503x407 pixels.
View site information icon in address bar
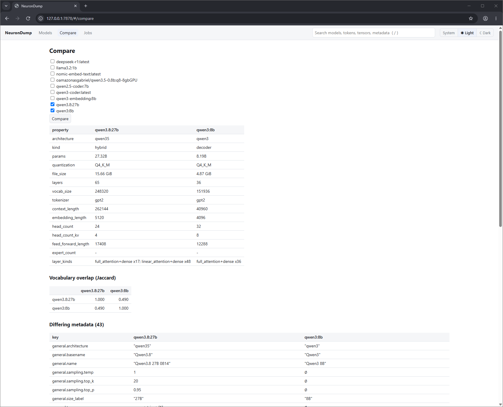pyautogui.click(x=41, y=18)
